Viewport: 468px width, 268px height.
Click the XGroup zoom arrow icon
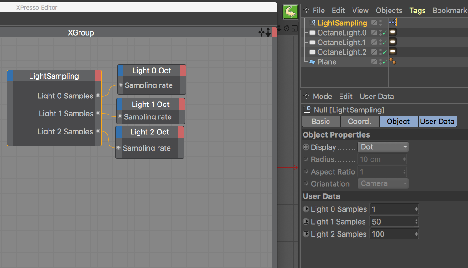click(x=268, y=32)
